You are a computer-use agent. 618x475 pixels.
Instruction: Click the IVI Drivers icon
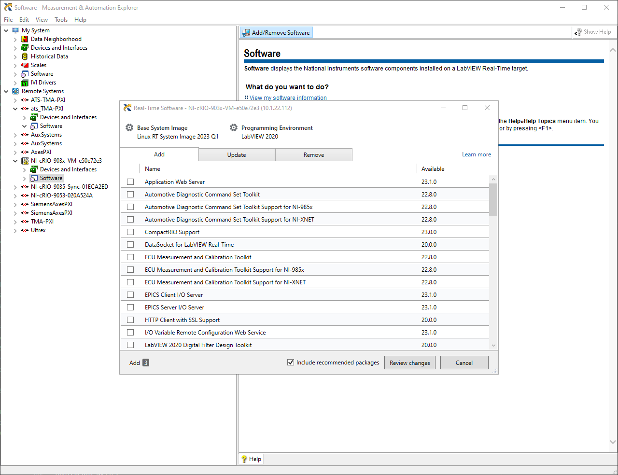[x=25, y=83]
